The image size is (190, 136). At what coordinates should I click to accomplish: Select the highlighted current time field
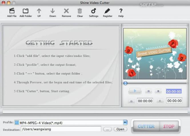(x=174, y=91)
